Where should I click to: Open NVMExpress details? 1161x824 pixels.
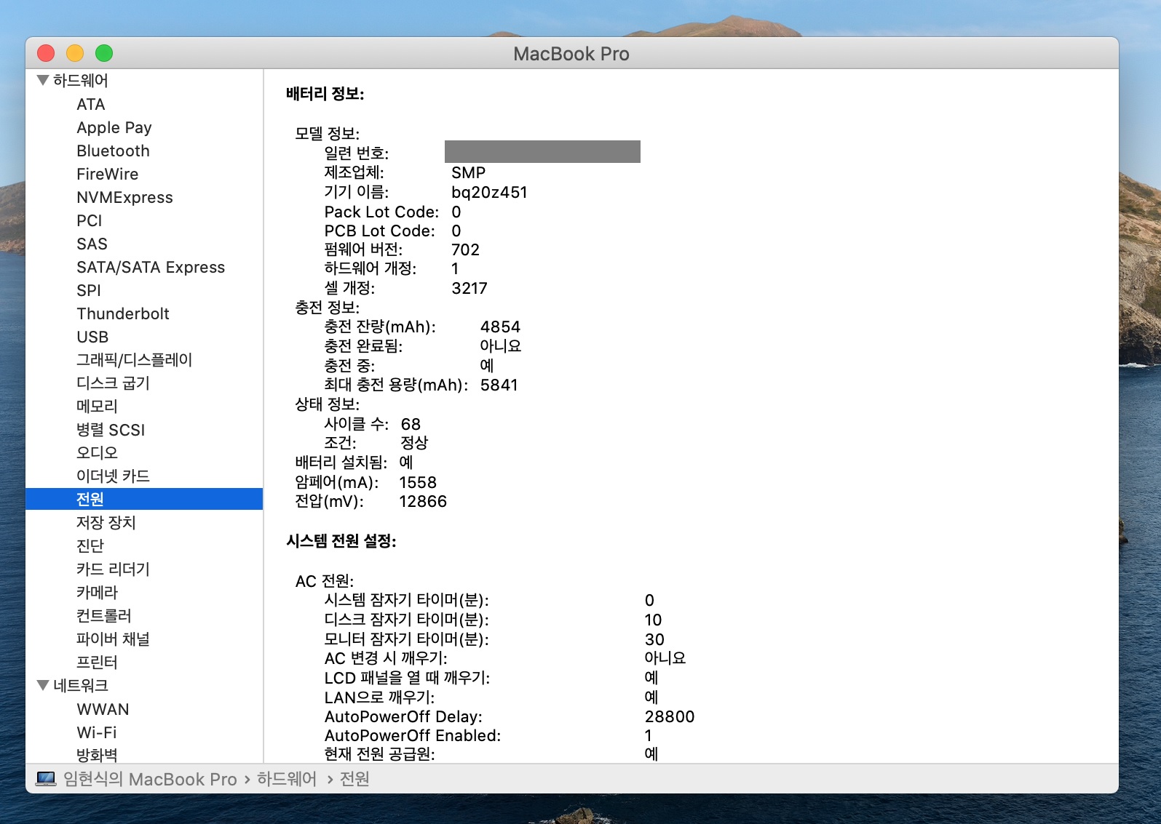(x=124, y=197)
